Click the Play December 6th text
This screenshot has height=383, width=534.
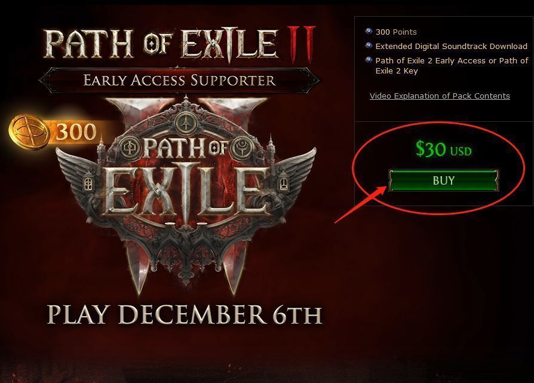pos(184,314)
